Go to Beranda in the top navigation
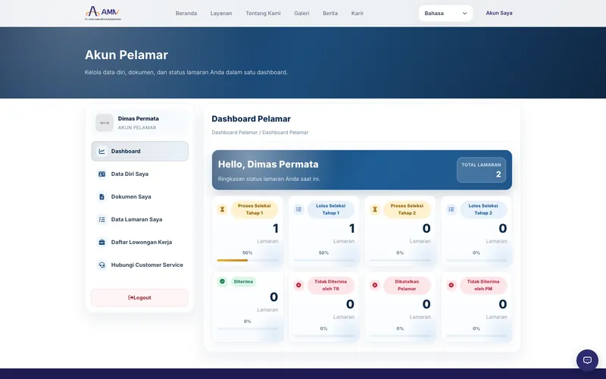606x379 pixels. pos(186,13)
